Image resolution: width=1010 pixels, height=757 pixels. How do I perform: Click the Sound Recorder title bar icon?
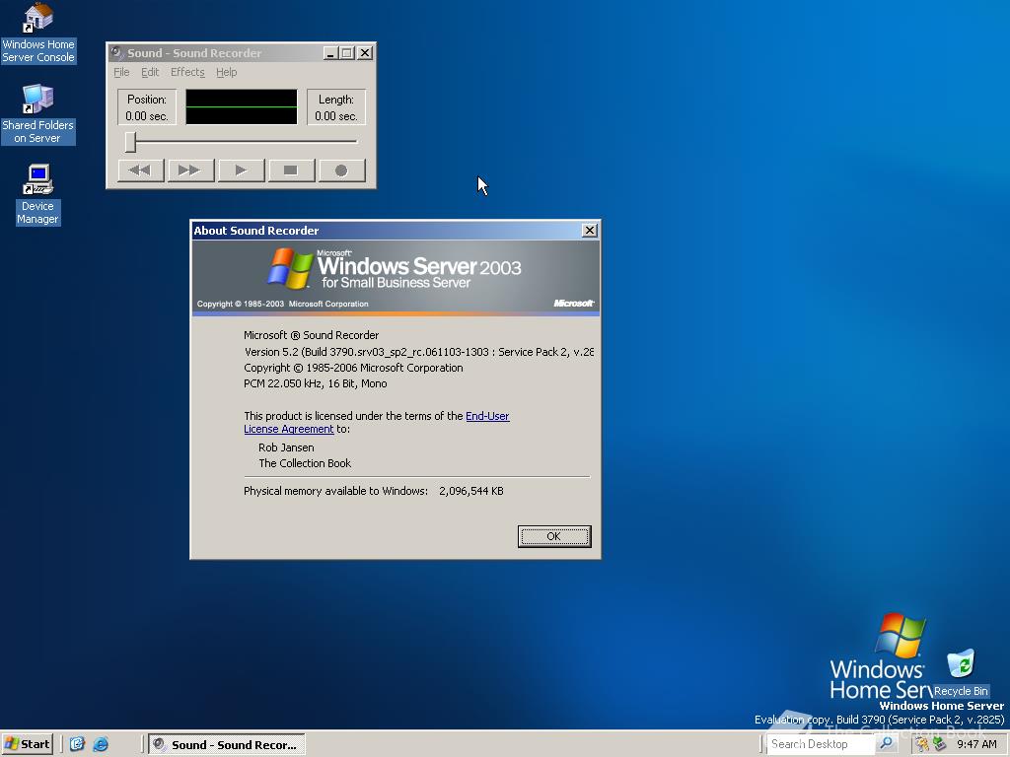(116, 53)
